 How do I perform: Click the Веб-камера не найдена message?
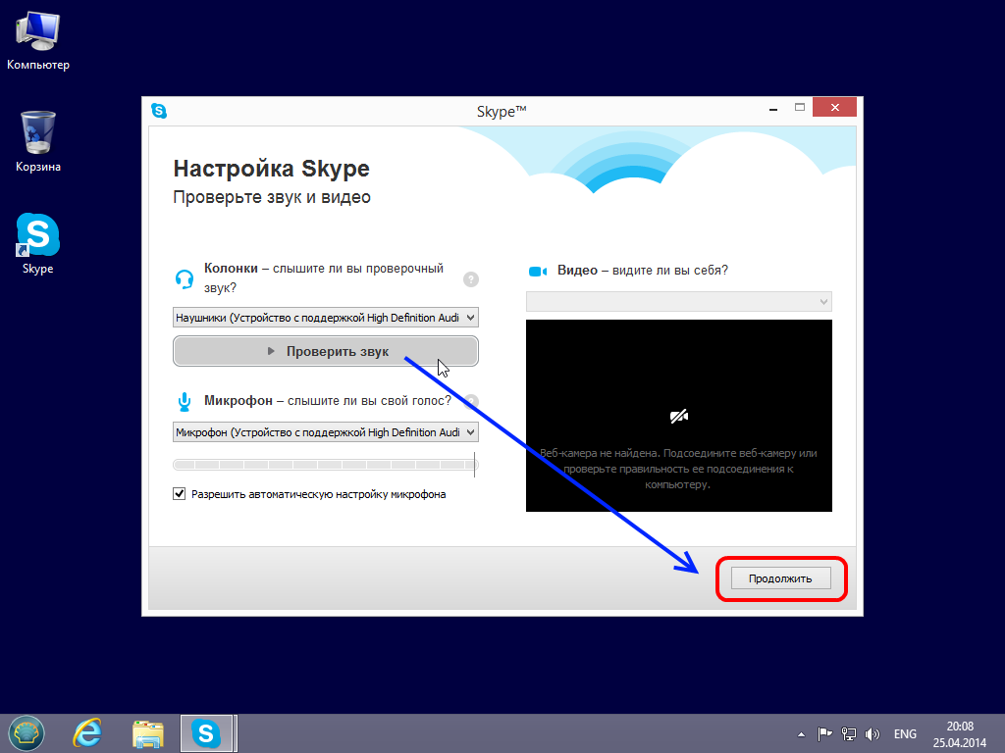[x=678, y=469]
